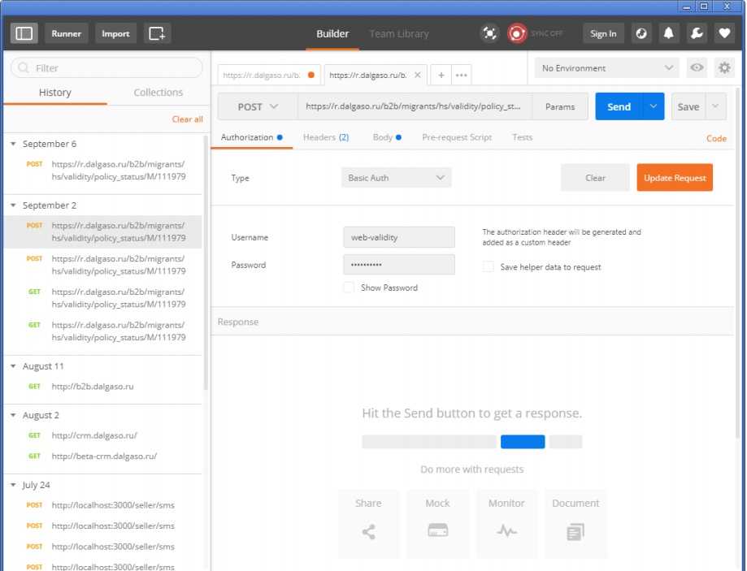Image resolution: width=747 pixels, height=571 pixels.
Task: Enable the Show Password checkbox
Action: (349, 288)
